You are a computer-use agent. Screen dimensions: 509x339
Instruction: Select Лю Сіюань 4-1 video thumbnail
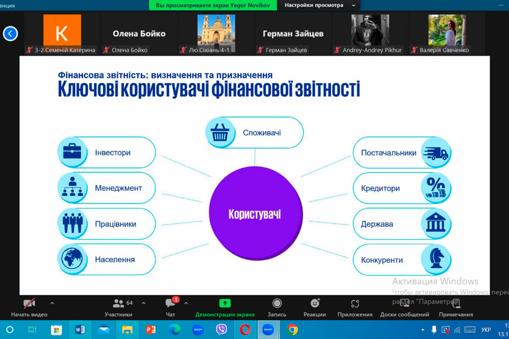(x=216, y=34)
